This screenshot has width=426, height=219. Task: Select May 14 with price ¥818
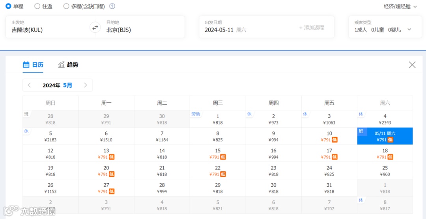[162, 153]
